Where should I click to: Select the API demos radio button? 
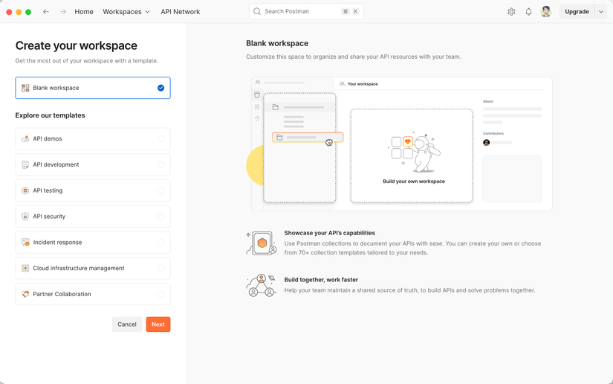click(x=160, y=138)
